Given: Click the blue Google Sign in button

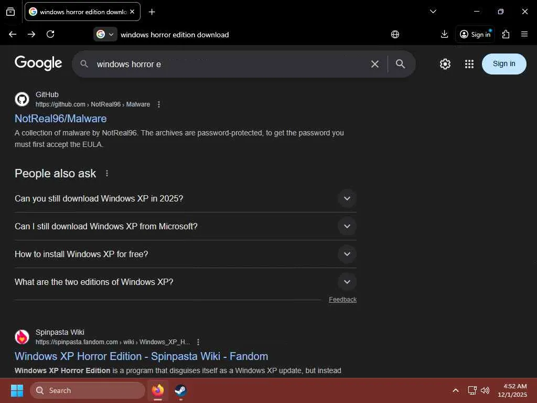Looking at the screenshot, I should [x=504, y=63].
